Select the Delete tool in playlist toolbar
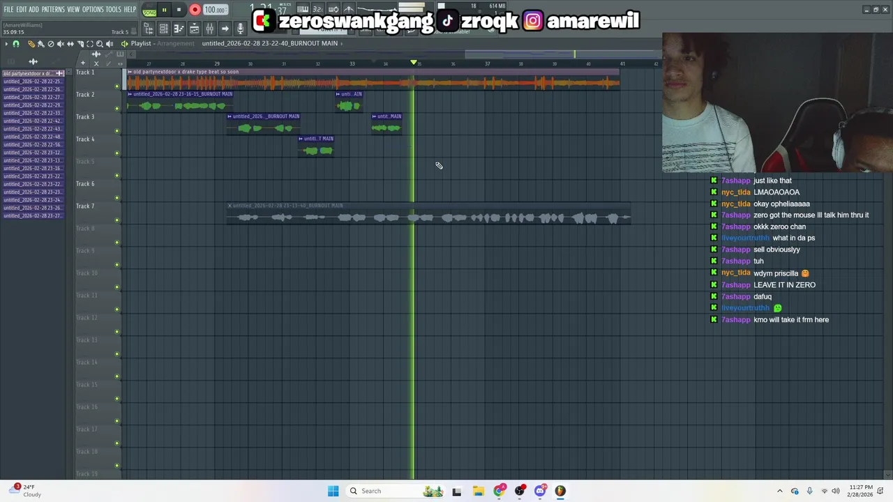893x502 pixels. (x=51, y=44)
